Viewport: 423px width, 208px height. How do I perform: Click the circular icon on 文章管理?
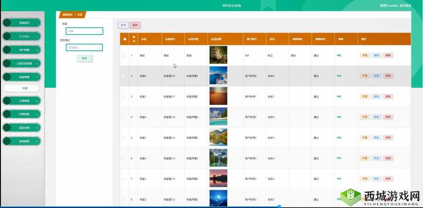7,101
